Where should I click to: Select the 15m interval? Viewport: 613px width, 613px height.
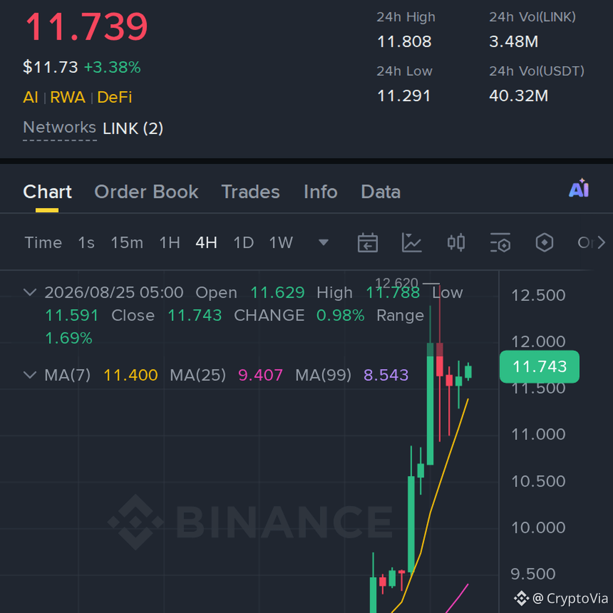(x=127, y=243)
